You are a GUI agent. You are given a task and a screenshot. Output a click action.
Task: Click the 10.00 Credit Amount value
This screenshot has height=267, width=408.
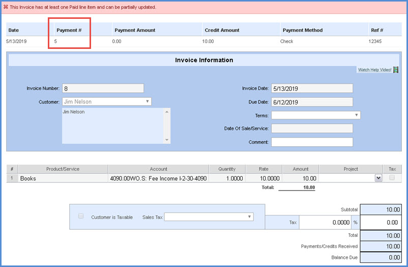pyautogui.click(x=208, y=41)
